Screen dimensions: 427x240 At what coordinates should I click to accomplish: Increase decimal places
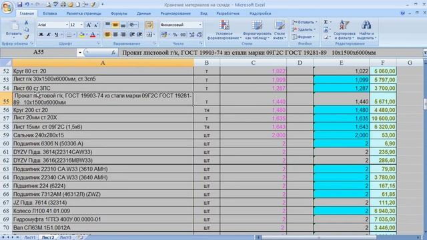point(191,35)
